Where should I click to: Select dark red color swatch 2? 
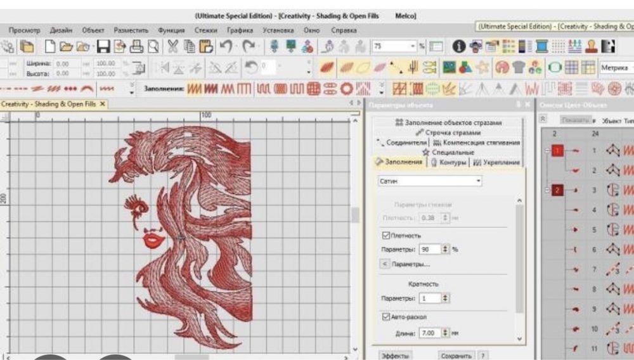click(557, 190)
